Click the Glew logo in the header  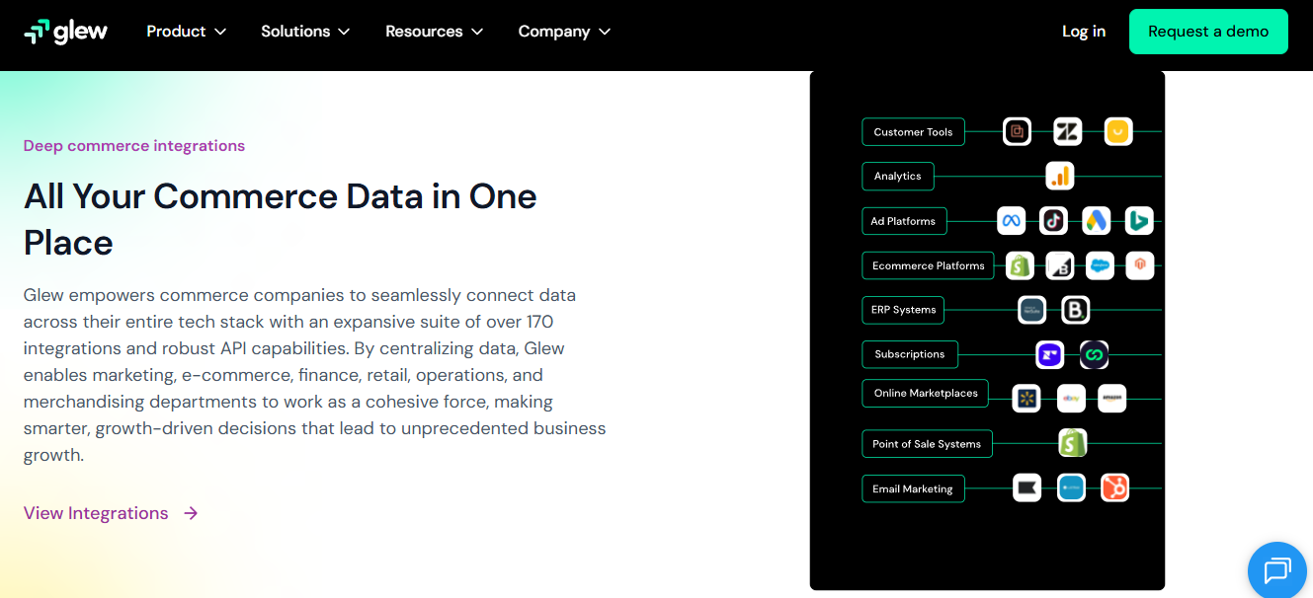click(x=66, y=32)
